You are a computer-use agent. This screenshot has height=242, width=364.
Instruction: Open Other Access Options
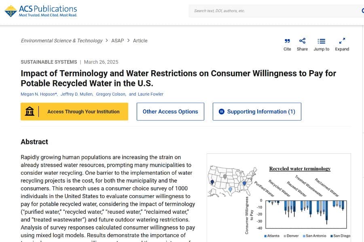pos(170,112)
